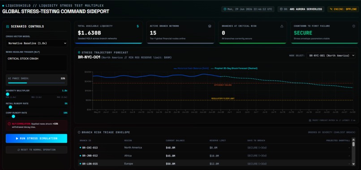
Task: Click the cyan dot beside BR-JNB-012
Action: click(80, 156)
